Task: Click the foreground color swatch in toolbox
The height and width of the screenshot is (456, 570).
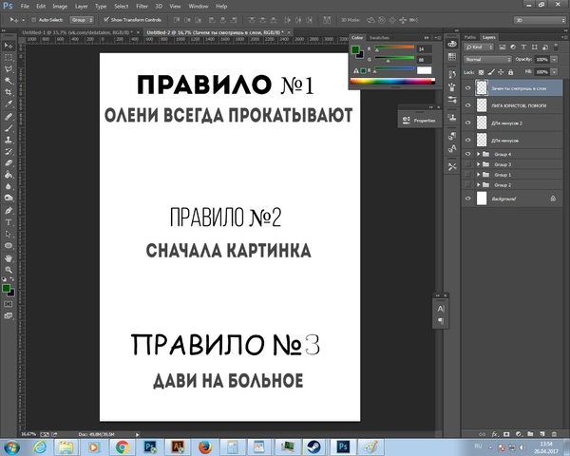Action: 6,289
